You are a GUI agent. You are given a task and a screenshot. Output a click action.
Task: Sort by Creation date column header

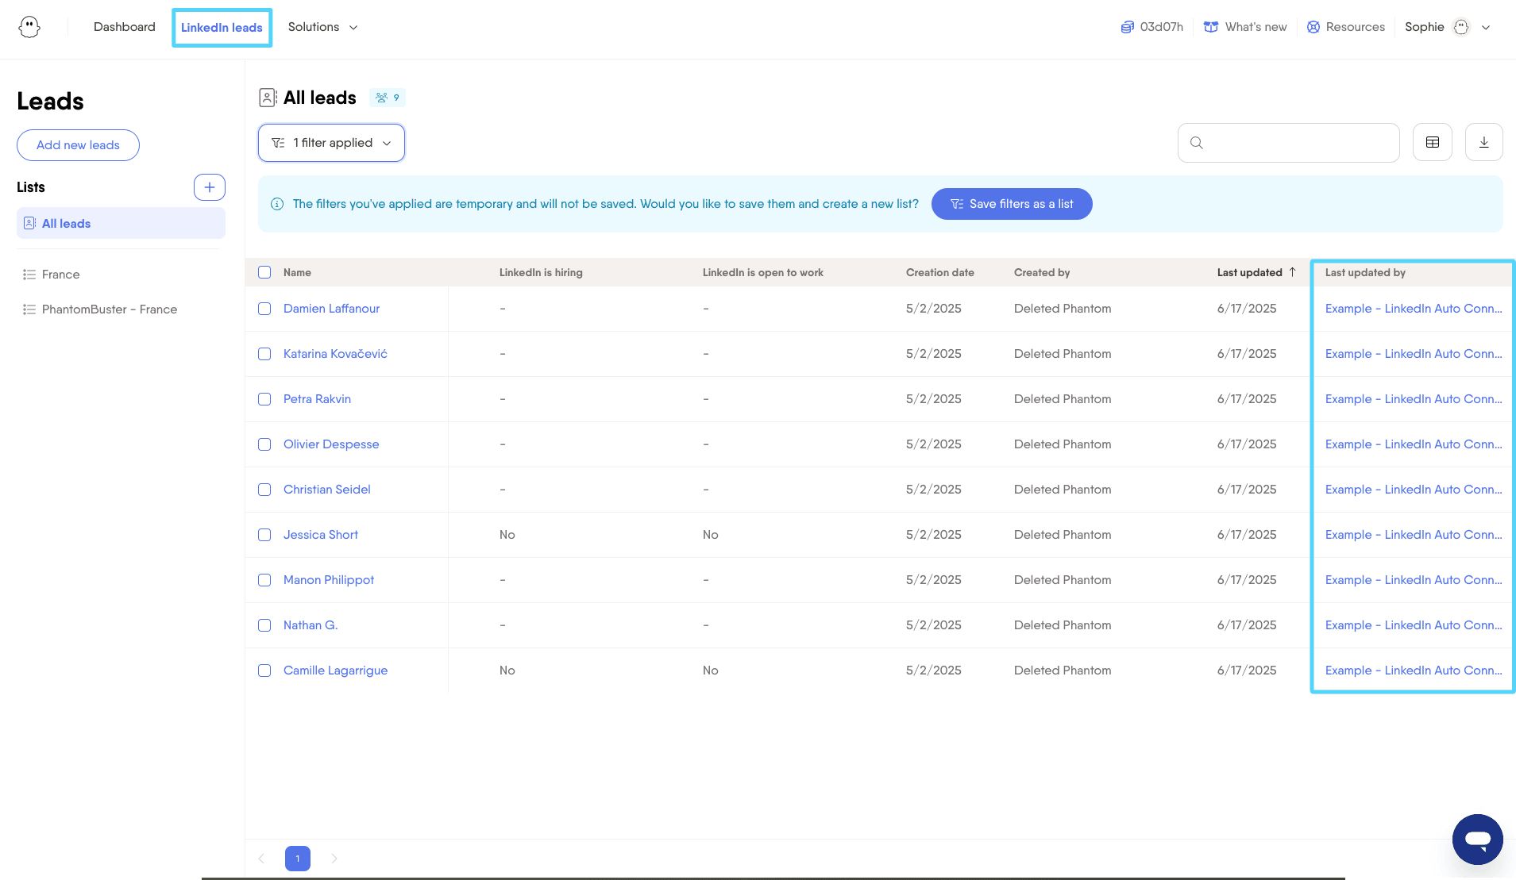coord(939,272)
